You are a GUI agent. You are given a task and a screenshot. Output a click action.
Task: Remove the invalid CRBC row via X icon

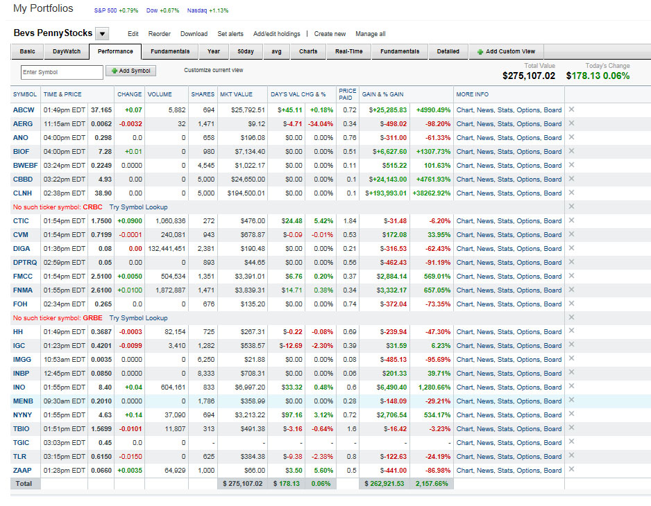571,207
